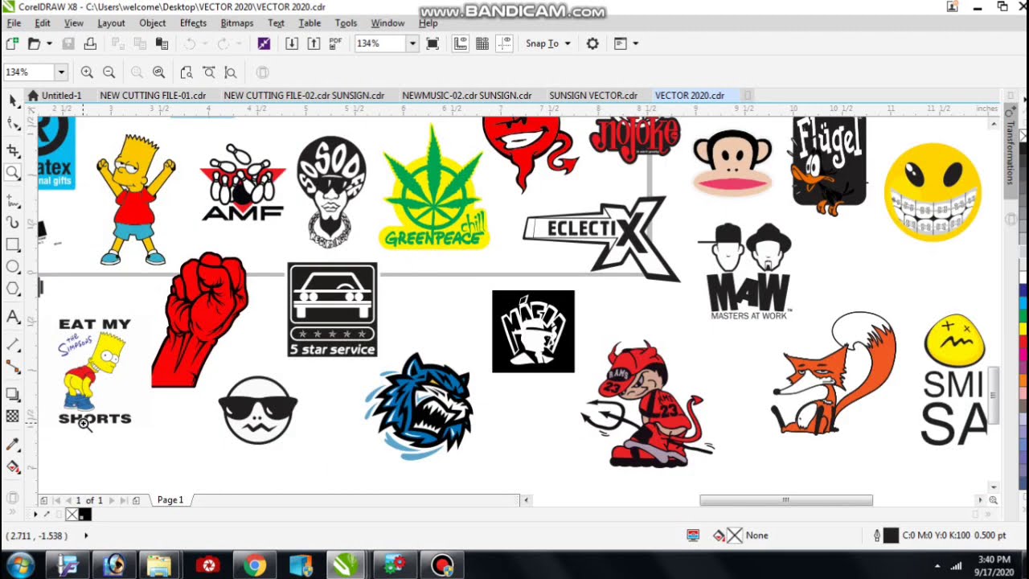
Task: Add a new document tab
Action: pos(747,95)
